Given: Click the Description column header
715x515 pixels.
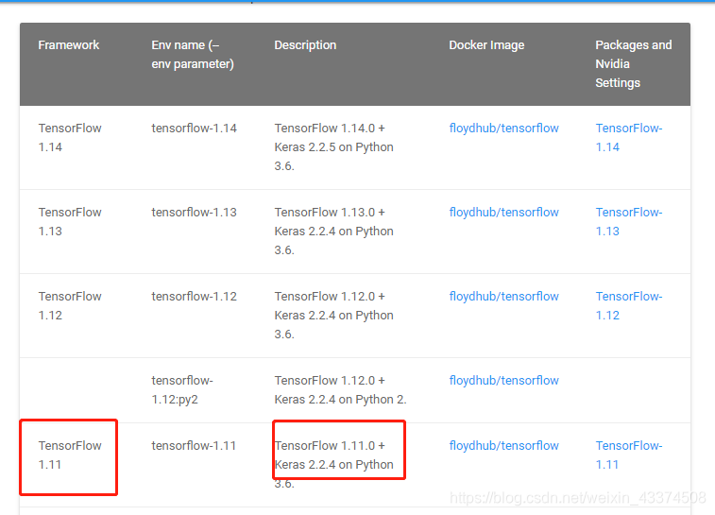Looking at the screenshot, I should point(305,45).
